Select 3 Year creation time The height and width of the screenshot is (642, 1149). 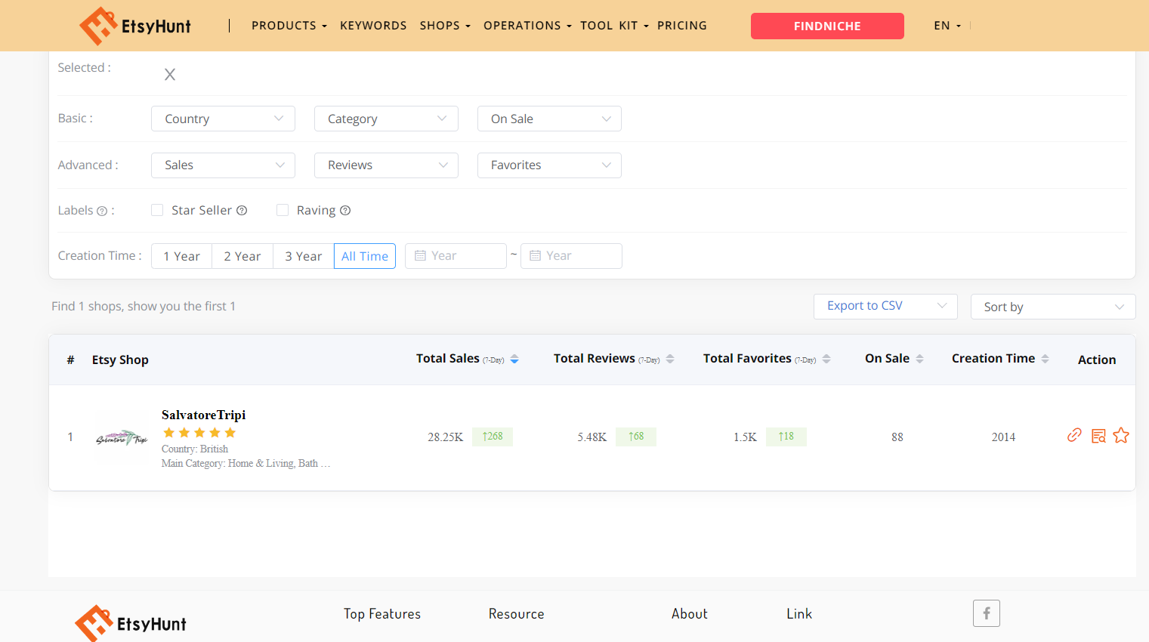tap(304, 256)
